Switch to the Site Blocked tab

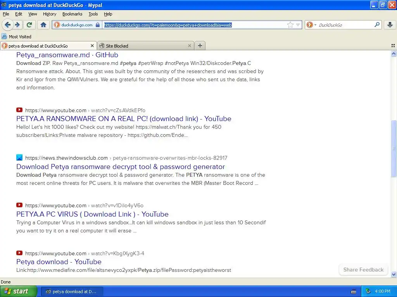coord(146,46)
